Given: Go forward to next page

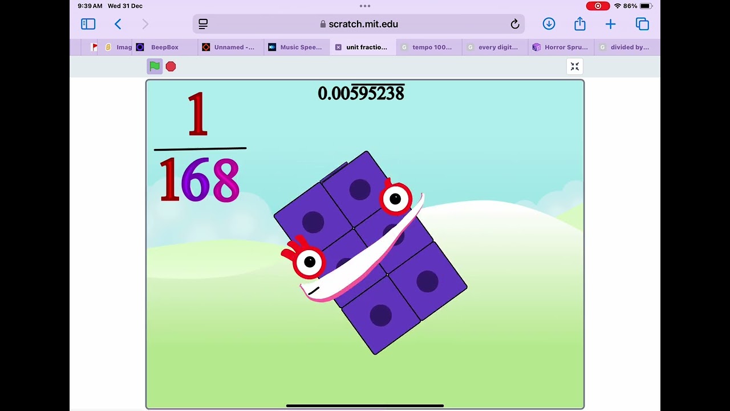Looking at the screenshot, I should pos(145,24).
